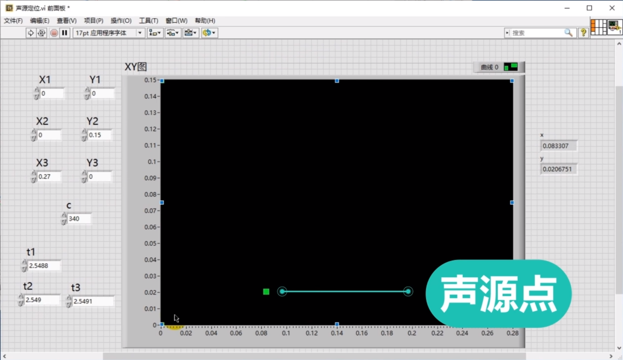Expand the Distribute Objects dropdown
This screenshot has width=623, height=360.
(173, 33)
